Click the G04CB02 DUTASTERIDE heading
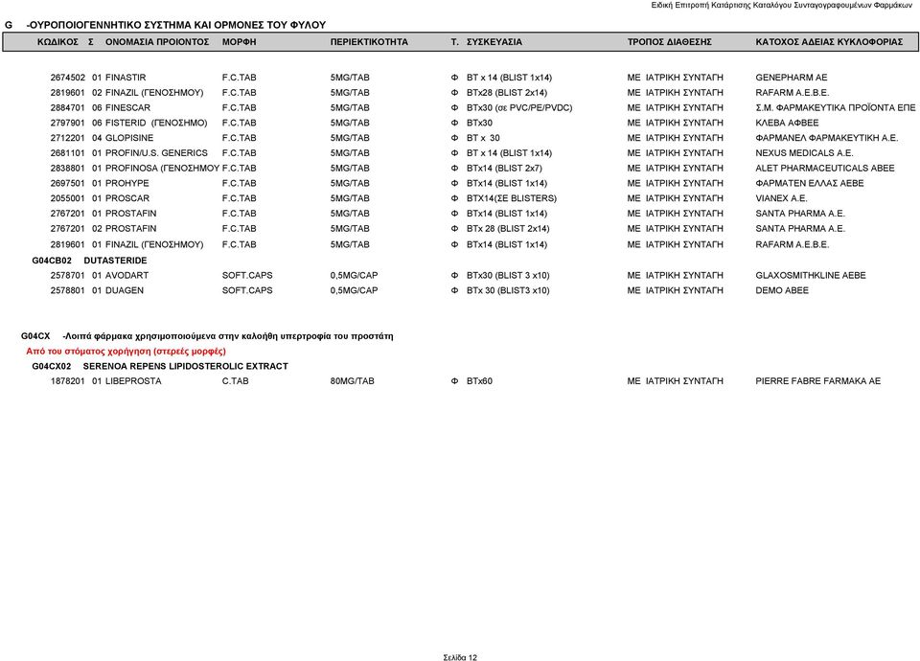Image resolution: width=920 pixels, height=661 pixels. click(x=89, y=261)
